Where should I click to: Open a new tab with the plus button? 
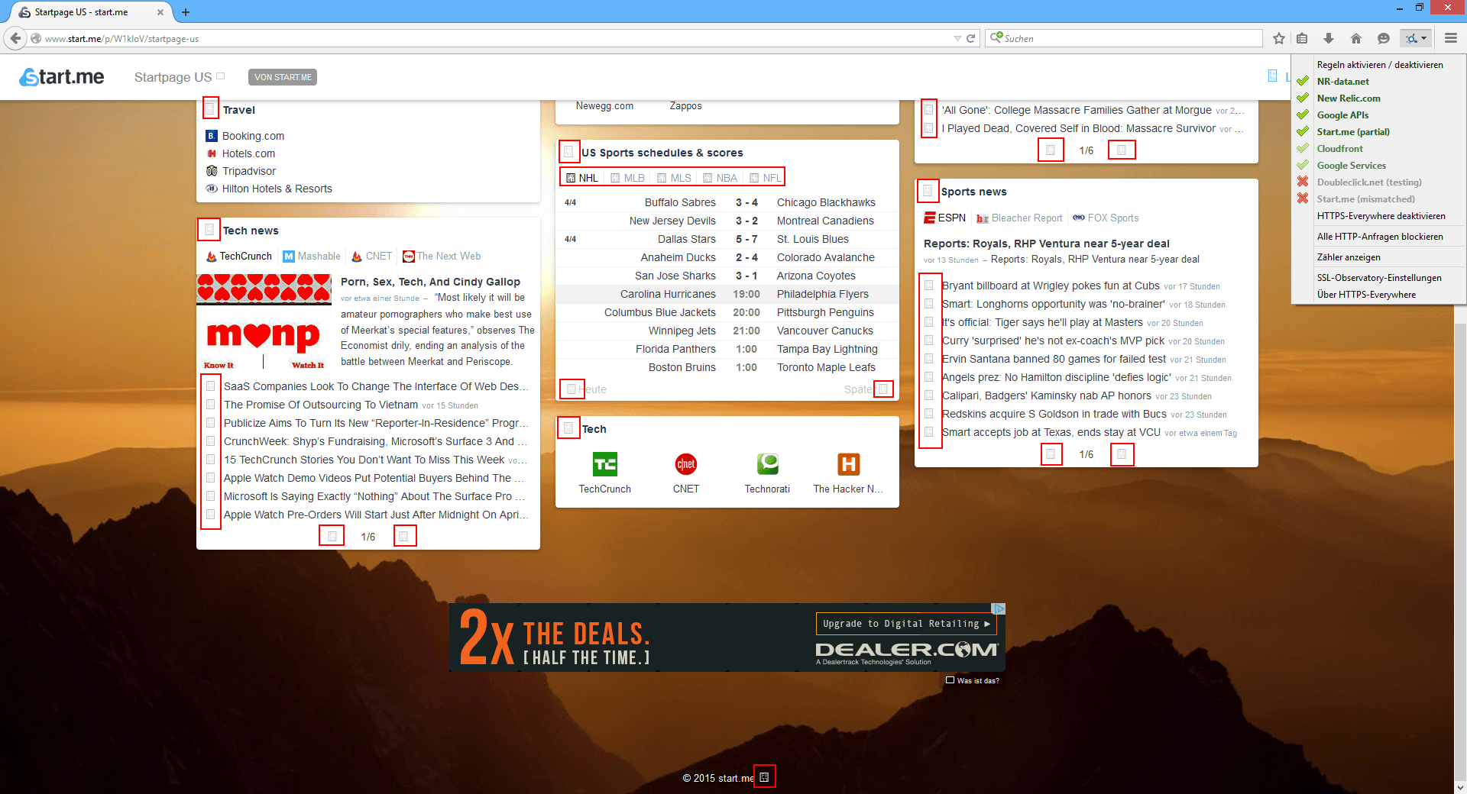186,12
